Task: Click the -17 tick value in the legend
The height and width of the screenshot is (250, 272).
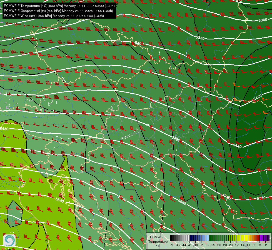Action: (x=236, y=245)
